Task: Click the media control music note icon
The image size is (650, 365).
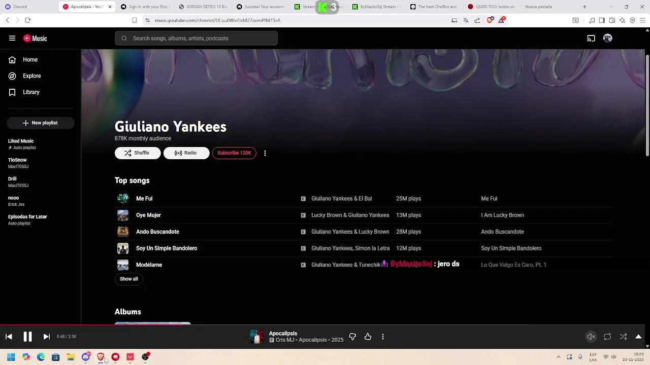Action: [592, 20]
